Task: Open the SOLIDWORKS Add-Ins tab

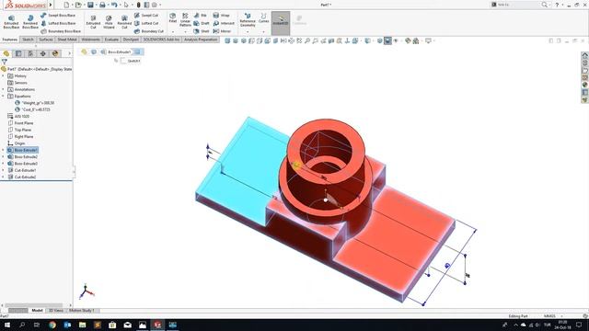Action: [162, 40]
